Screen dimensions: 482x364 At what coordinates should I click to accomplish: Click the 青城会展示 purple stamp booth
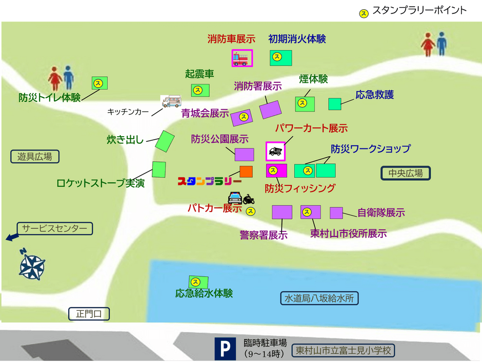pos(242,118)
